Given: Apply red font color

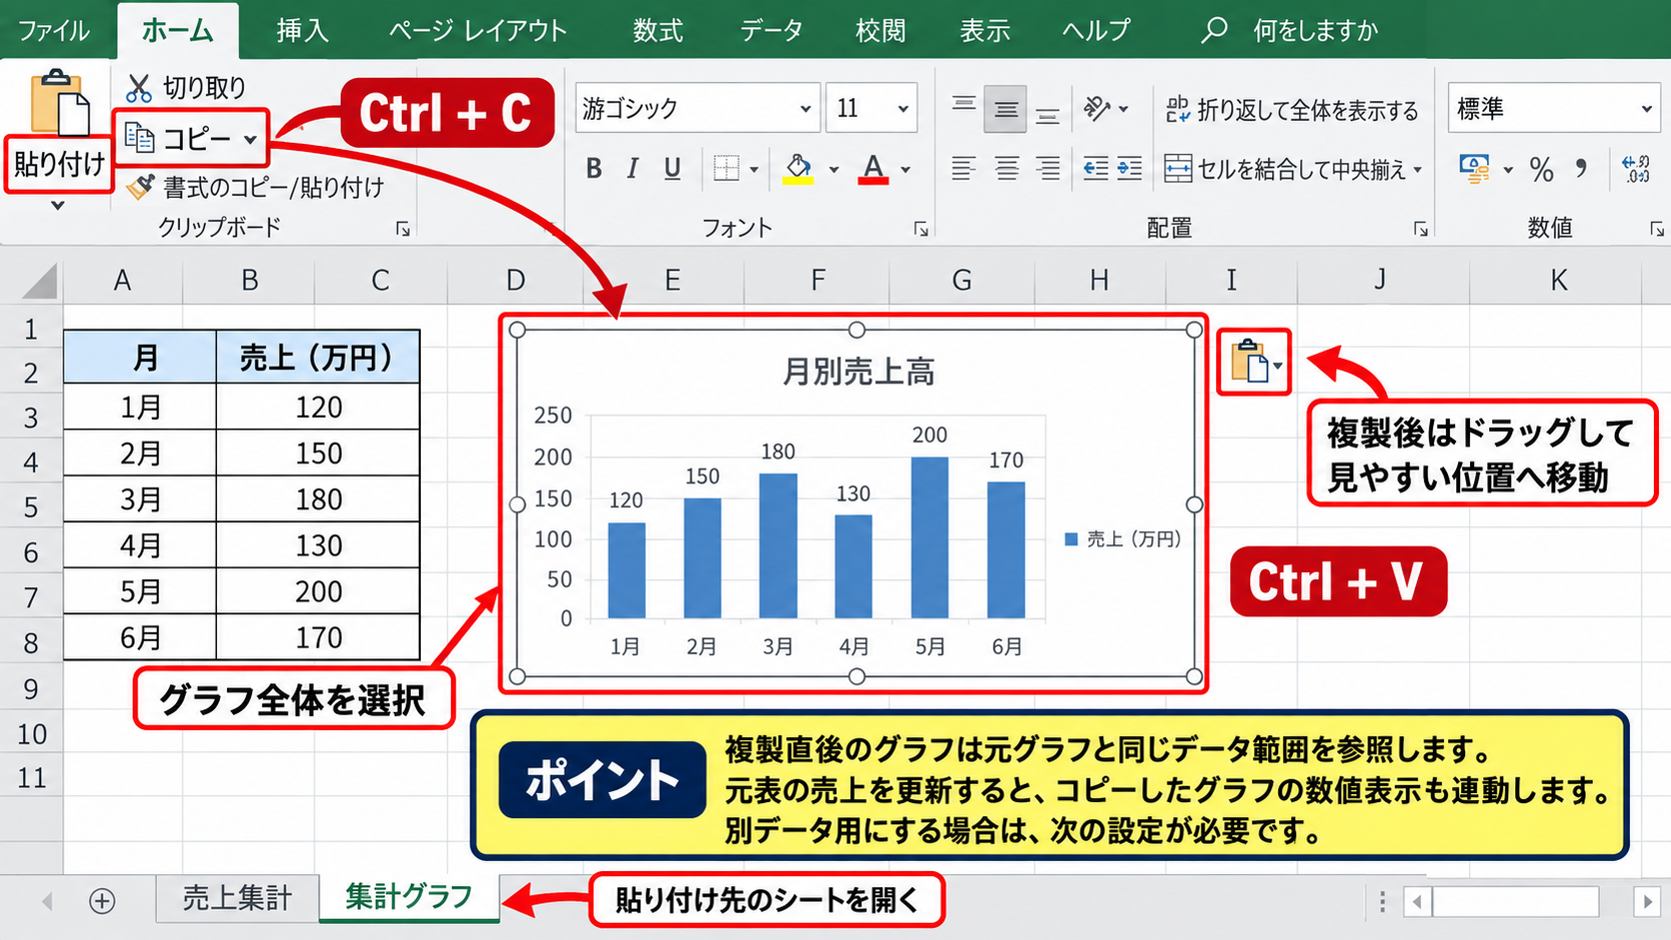Looking at the screenshot, I should click(x=873, y=169).
